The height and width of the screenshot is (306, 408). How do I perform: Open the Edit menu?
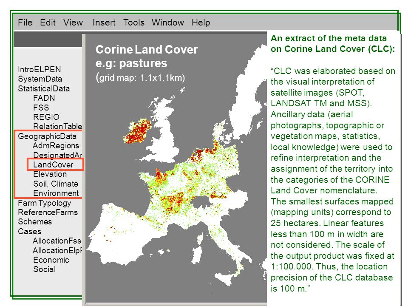tap(48, 23)
